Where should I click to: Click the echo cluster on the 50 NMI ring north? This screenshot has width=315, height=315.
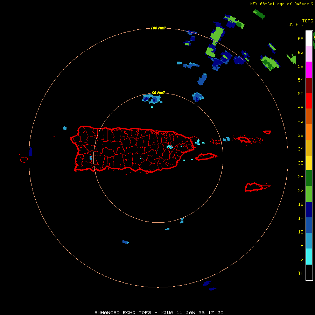(x=152, y=99)
